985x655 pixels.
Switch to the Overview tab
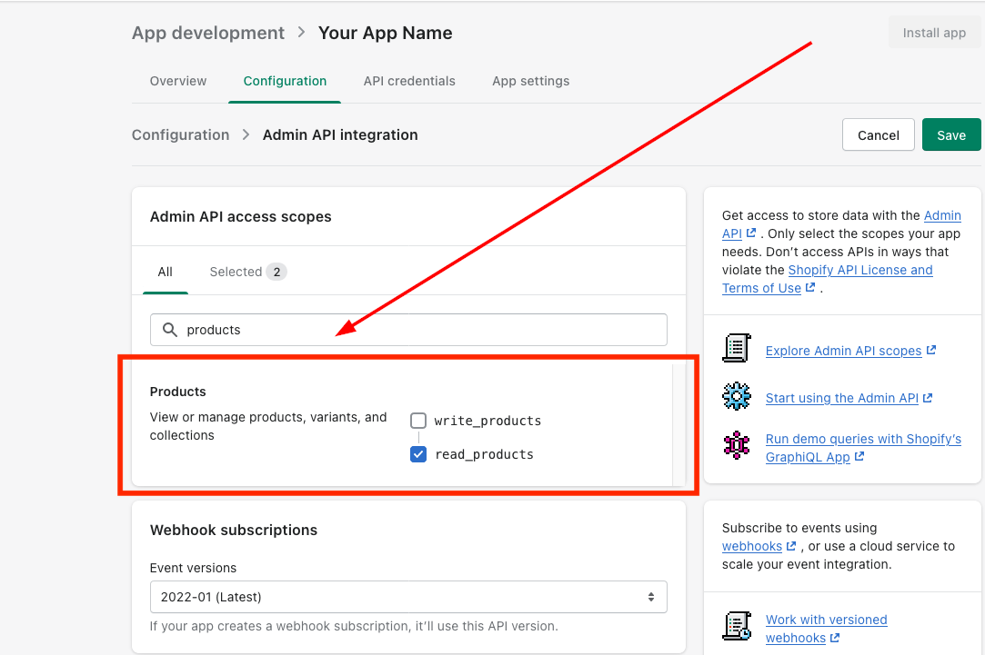pyautogui.click(x=178, y=81)
